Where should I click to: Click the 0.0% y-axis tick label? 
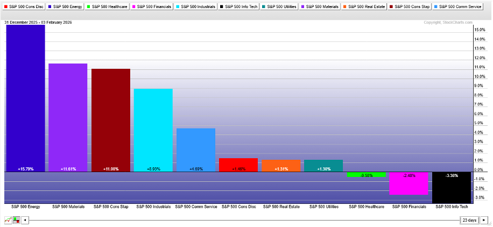[480, 170]
